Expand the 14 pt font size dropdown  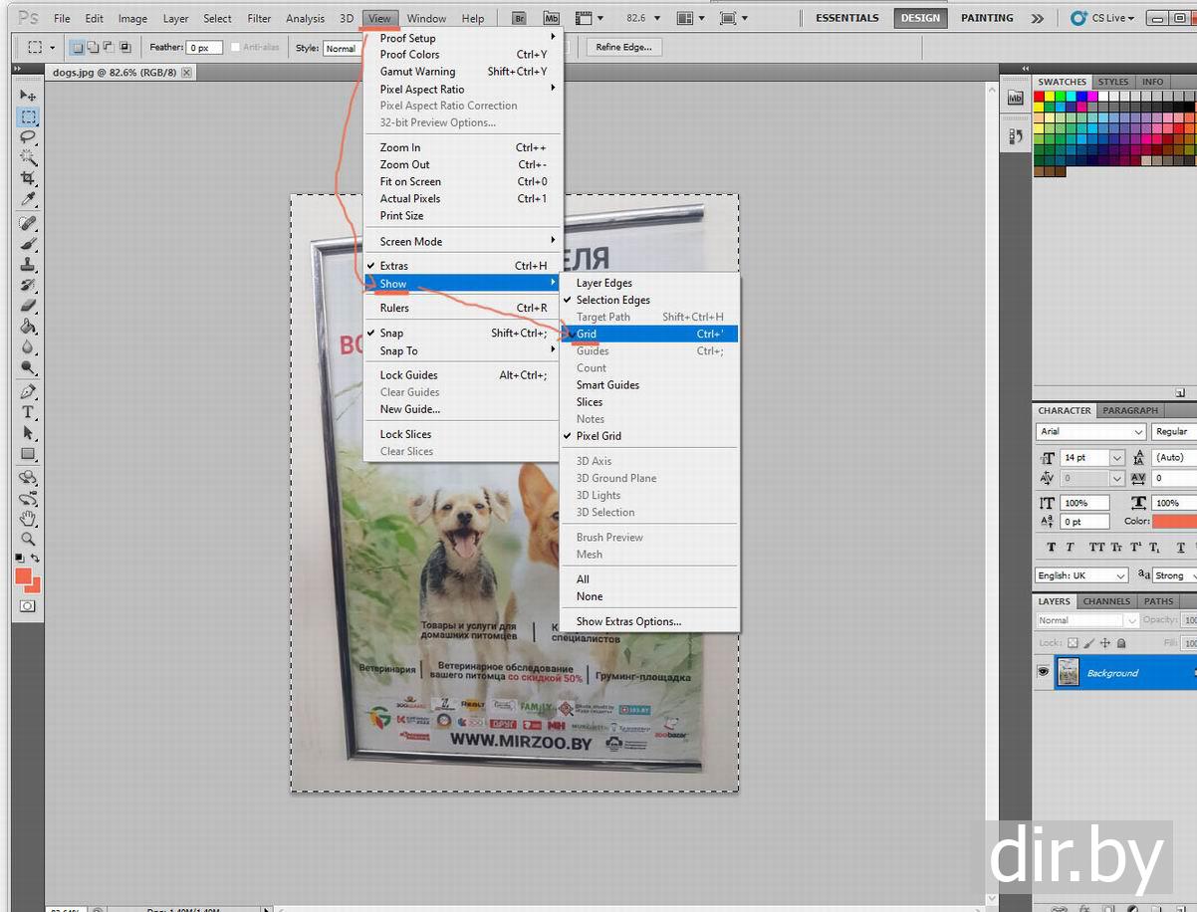[x=1116, y=458]
